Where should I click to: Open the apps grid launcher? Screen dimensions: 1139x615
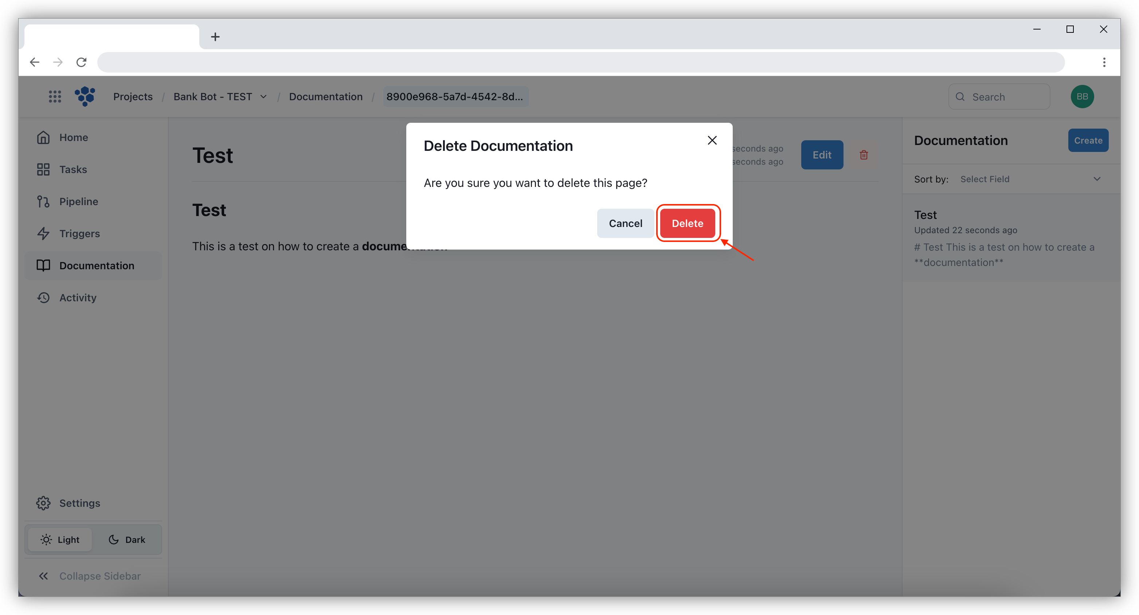coord(55,97)
